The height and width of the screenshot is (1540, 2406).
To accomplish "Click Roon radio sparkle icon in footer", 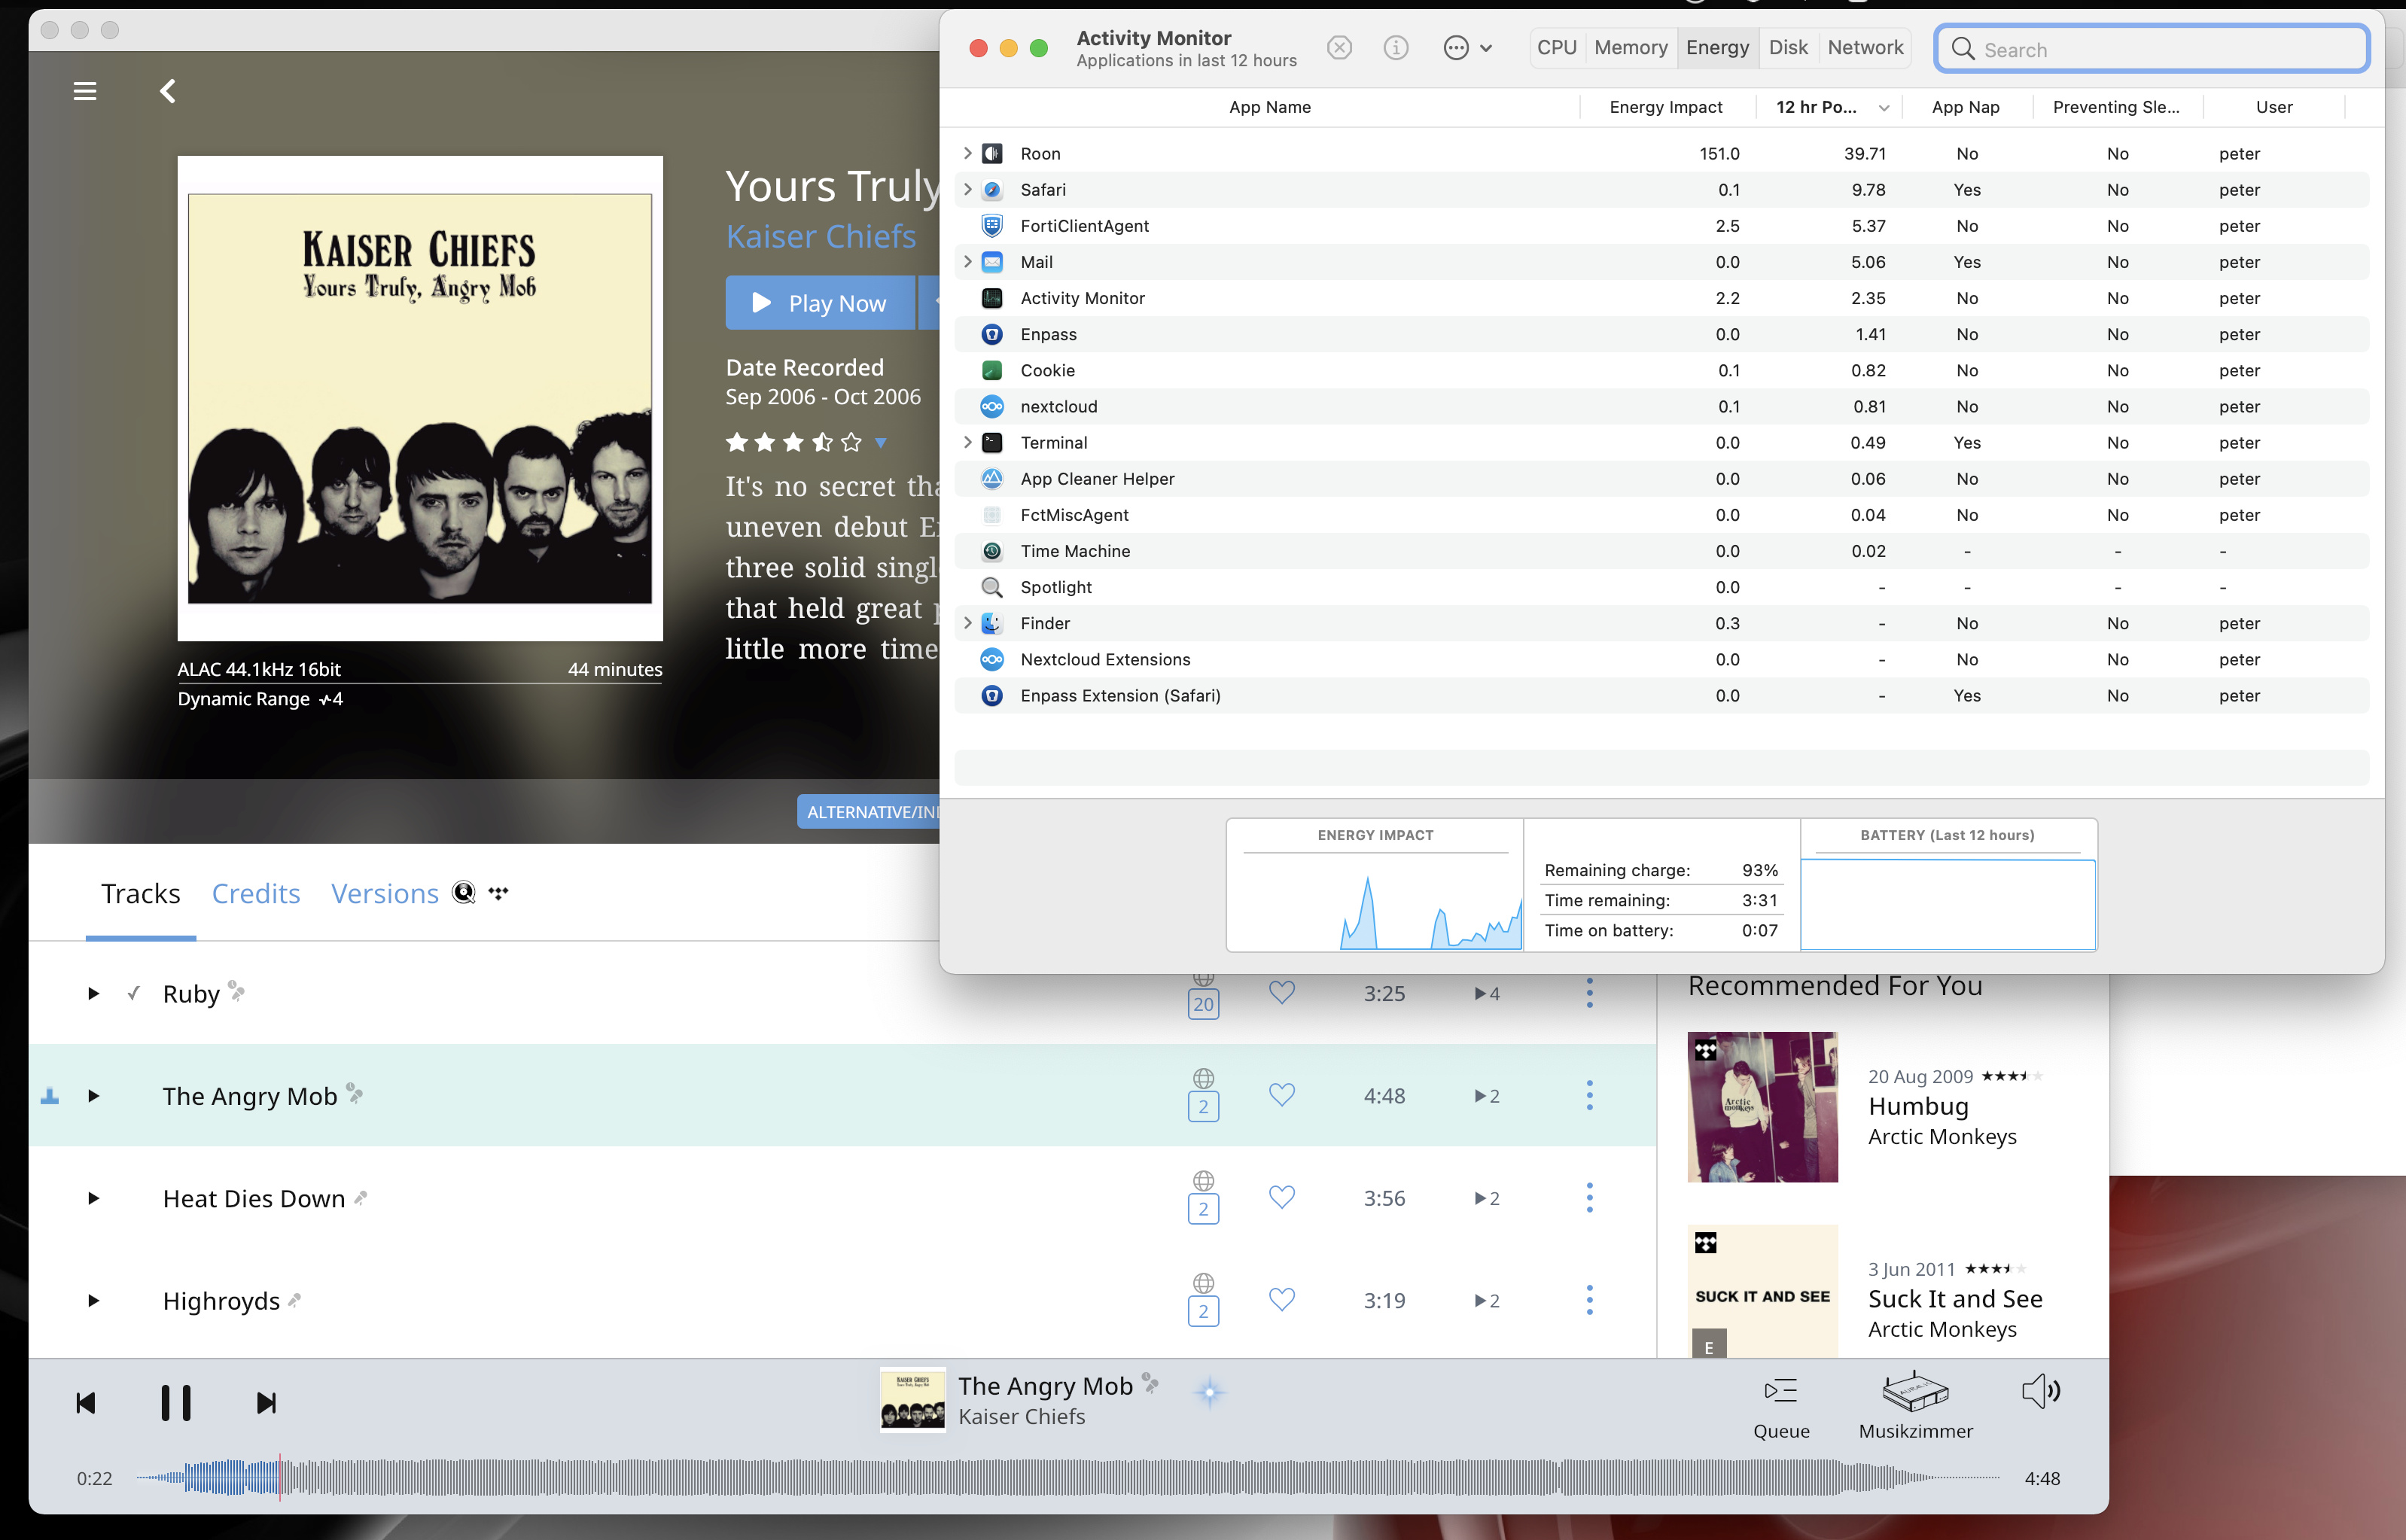I will [1209, 1392].
